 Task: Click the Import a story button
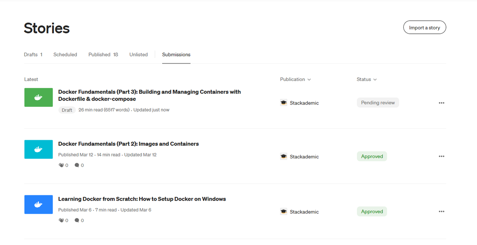pyautogui.click(x=424, y=28)
